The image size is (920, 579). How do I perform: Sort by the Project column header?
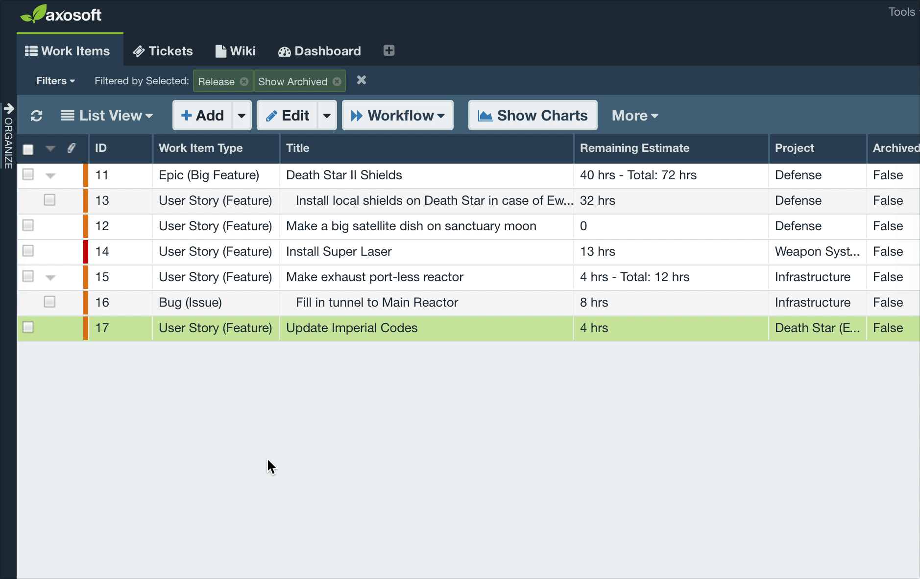818,148
